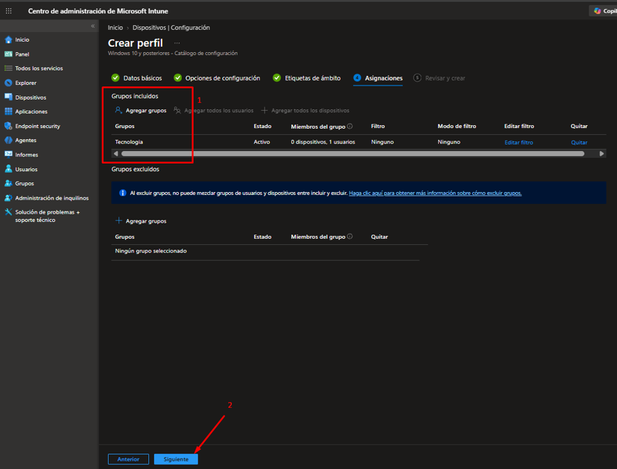This screenshot has width=617, height=469.
Task: Open the Inicio home icon
Action: point(8,40)
